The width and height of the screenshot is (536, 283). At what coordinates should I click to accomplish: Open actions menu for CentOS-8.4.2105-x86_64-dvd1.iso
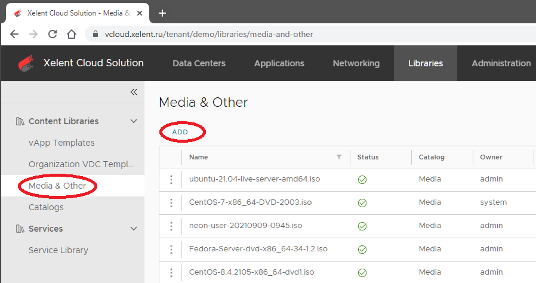tap(171, 272)
